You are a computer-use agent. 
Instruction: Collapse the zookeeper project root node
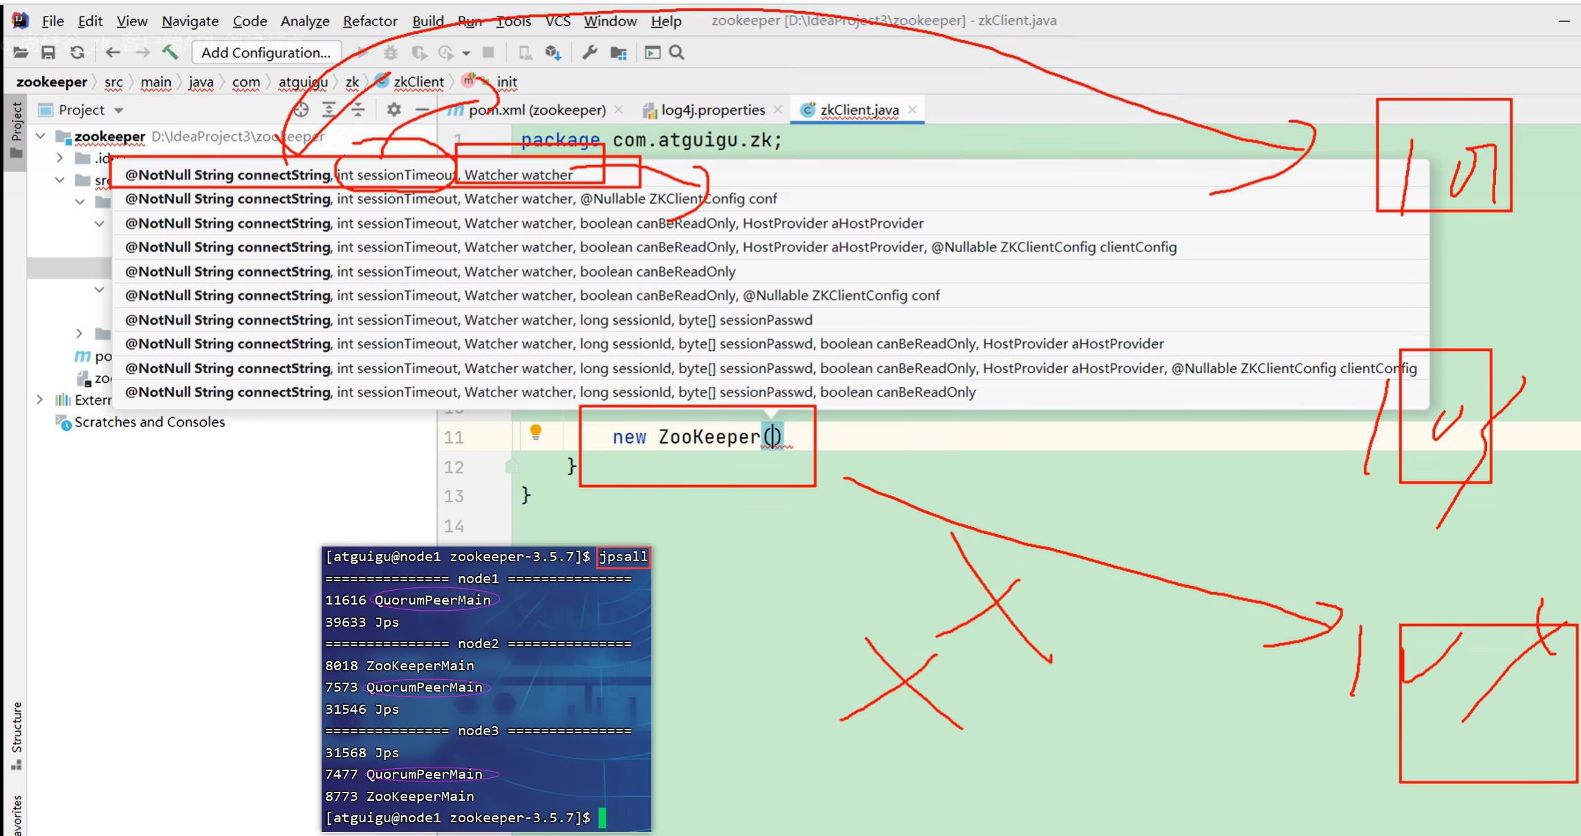[x=41, y=136]
